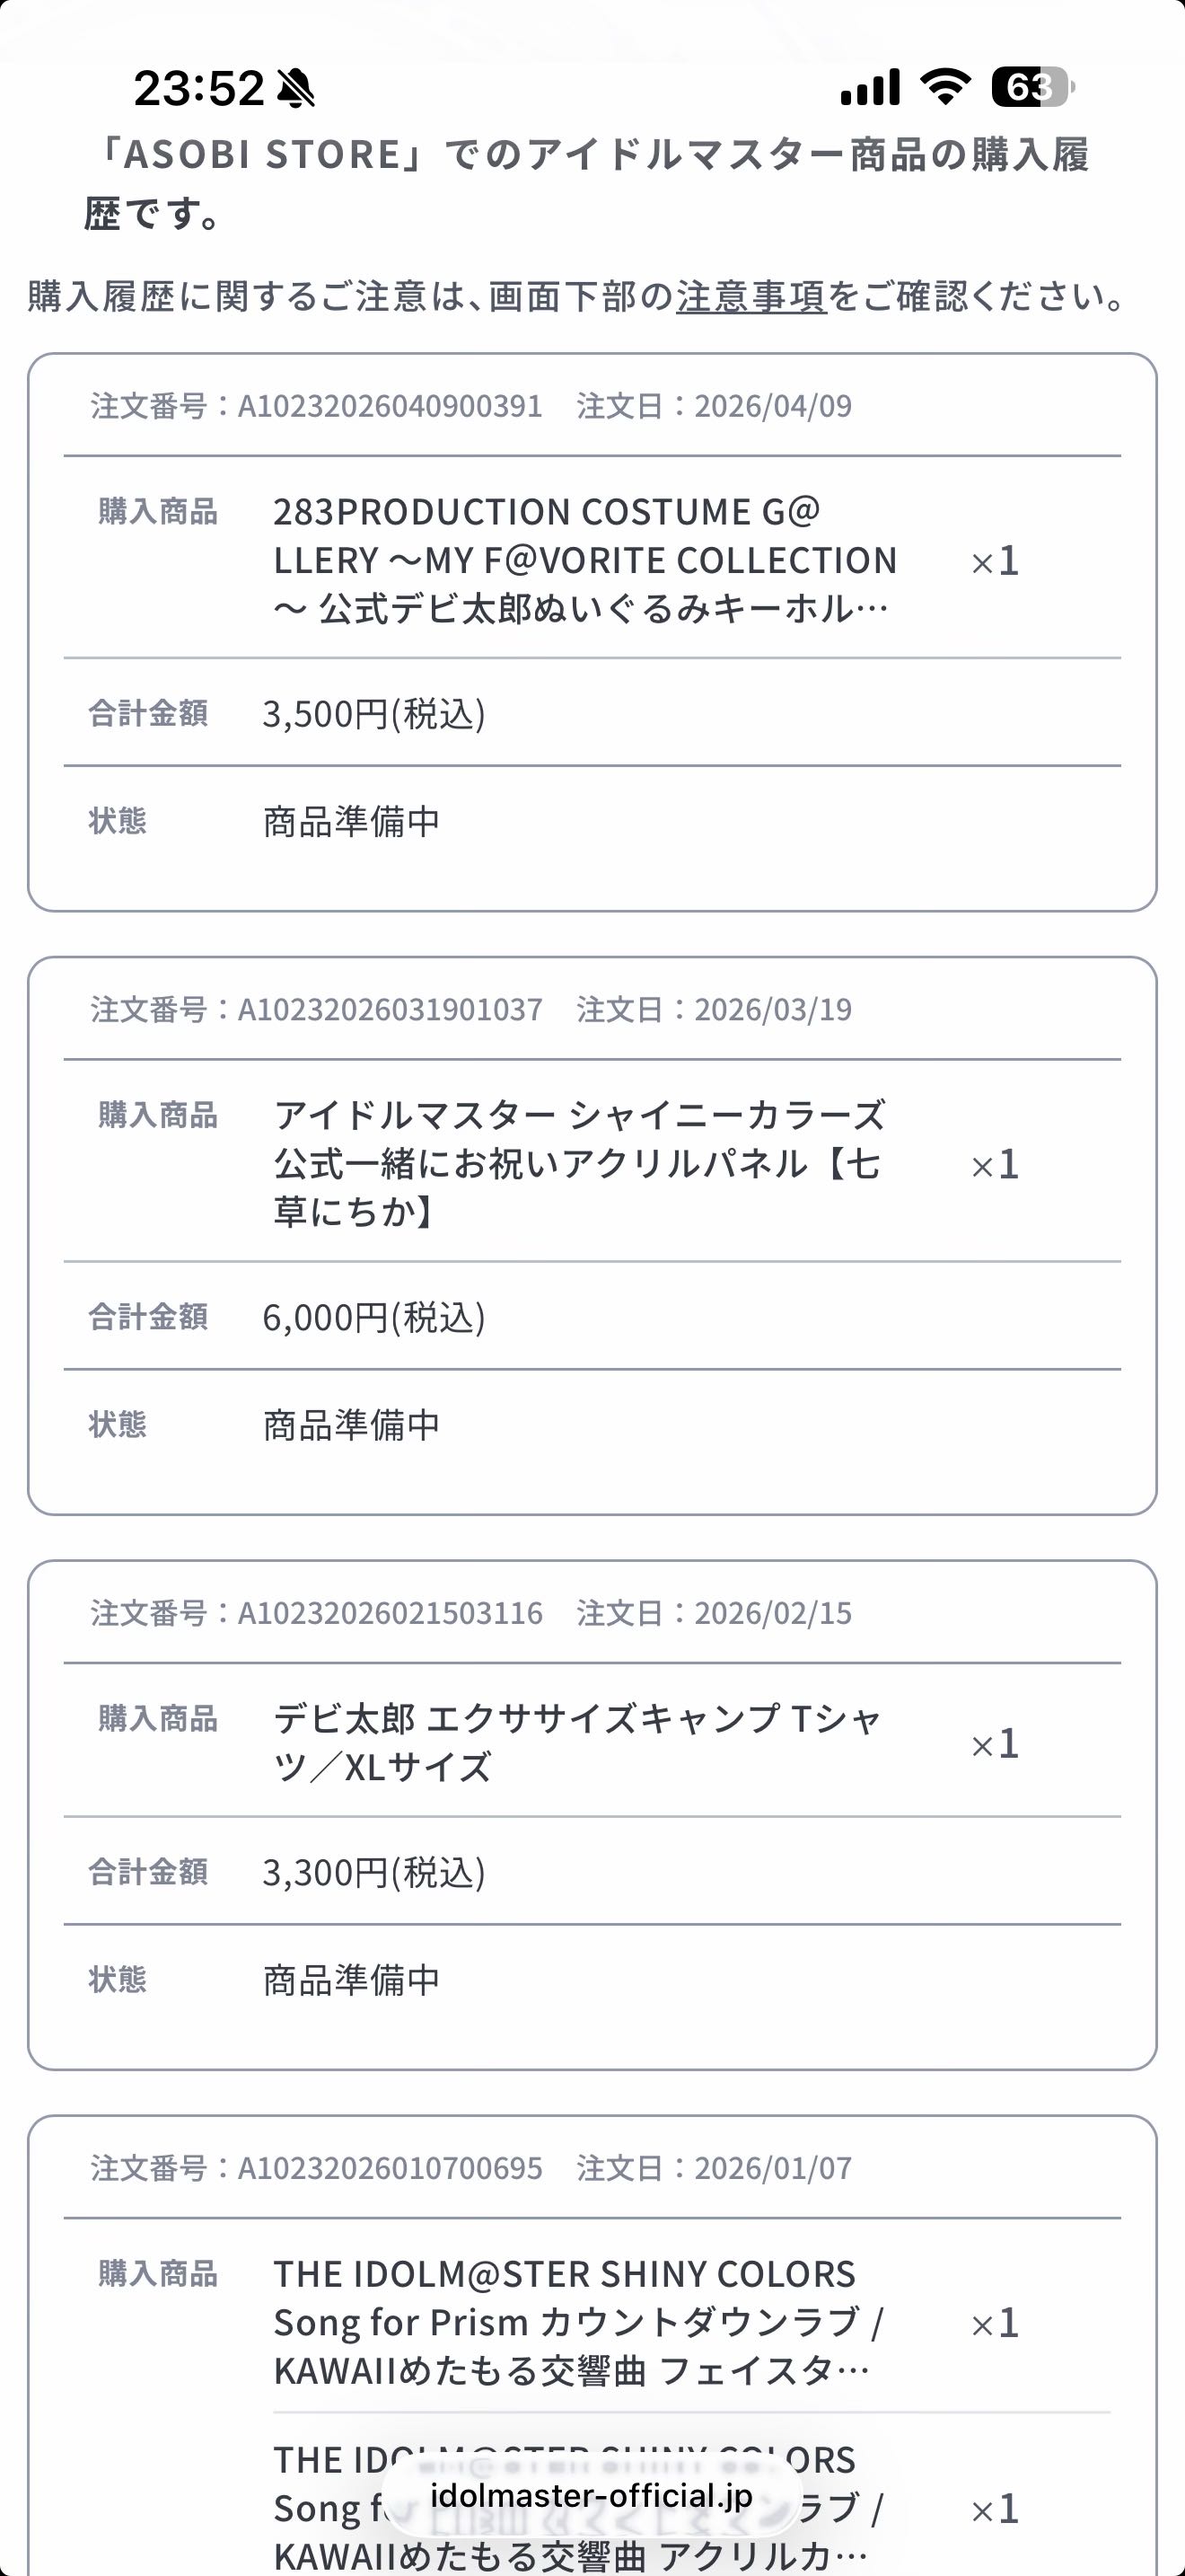Tap the 3,300円(税込) total amount
The image size is (1185, 2576).
point(373,1872)
